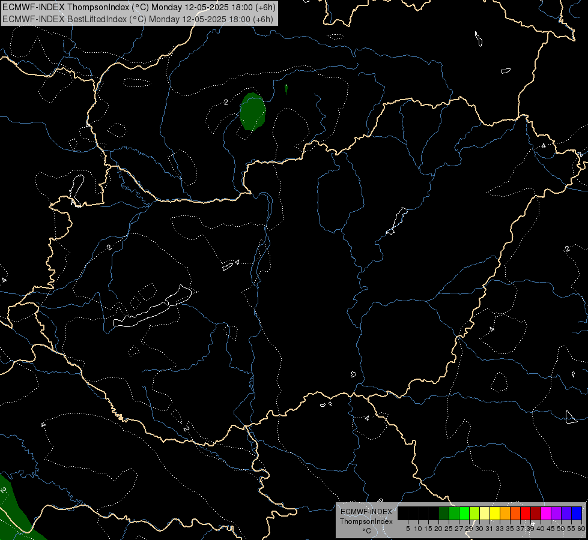The height and width of the screenshot is (540, 588).
Task: Select the BestLiftedIndex title line at top
Action: [138, 19]
